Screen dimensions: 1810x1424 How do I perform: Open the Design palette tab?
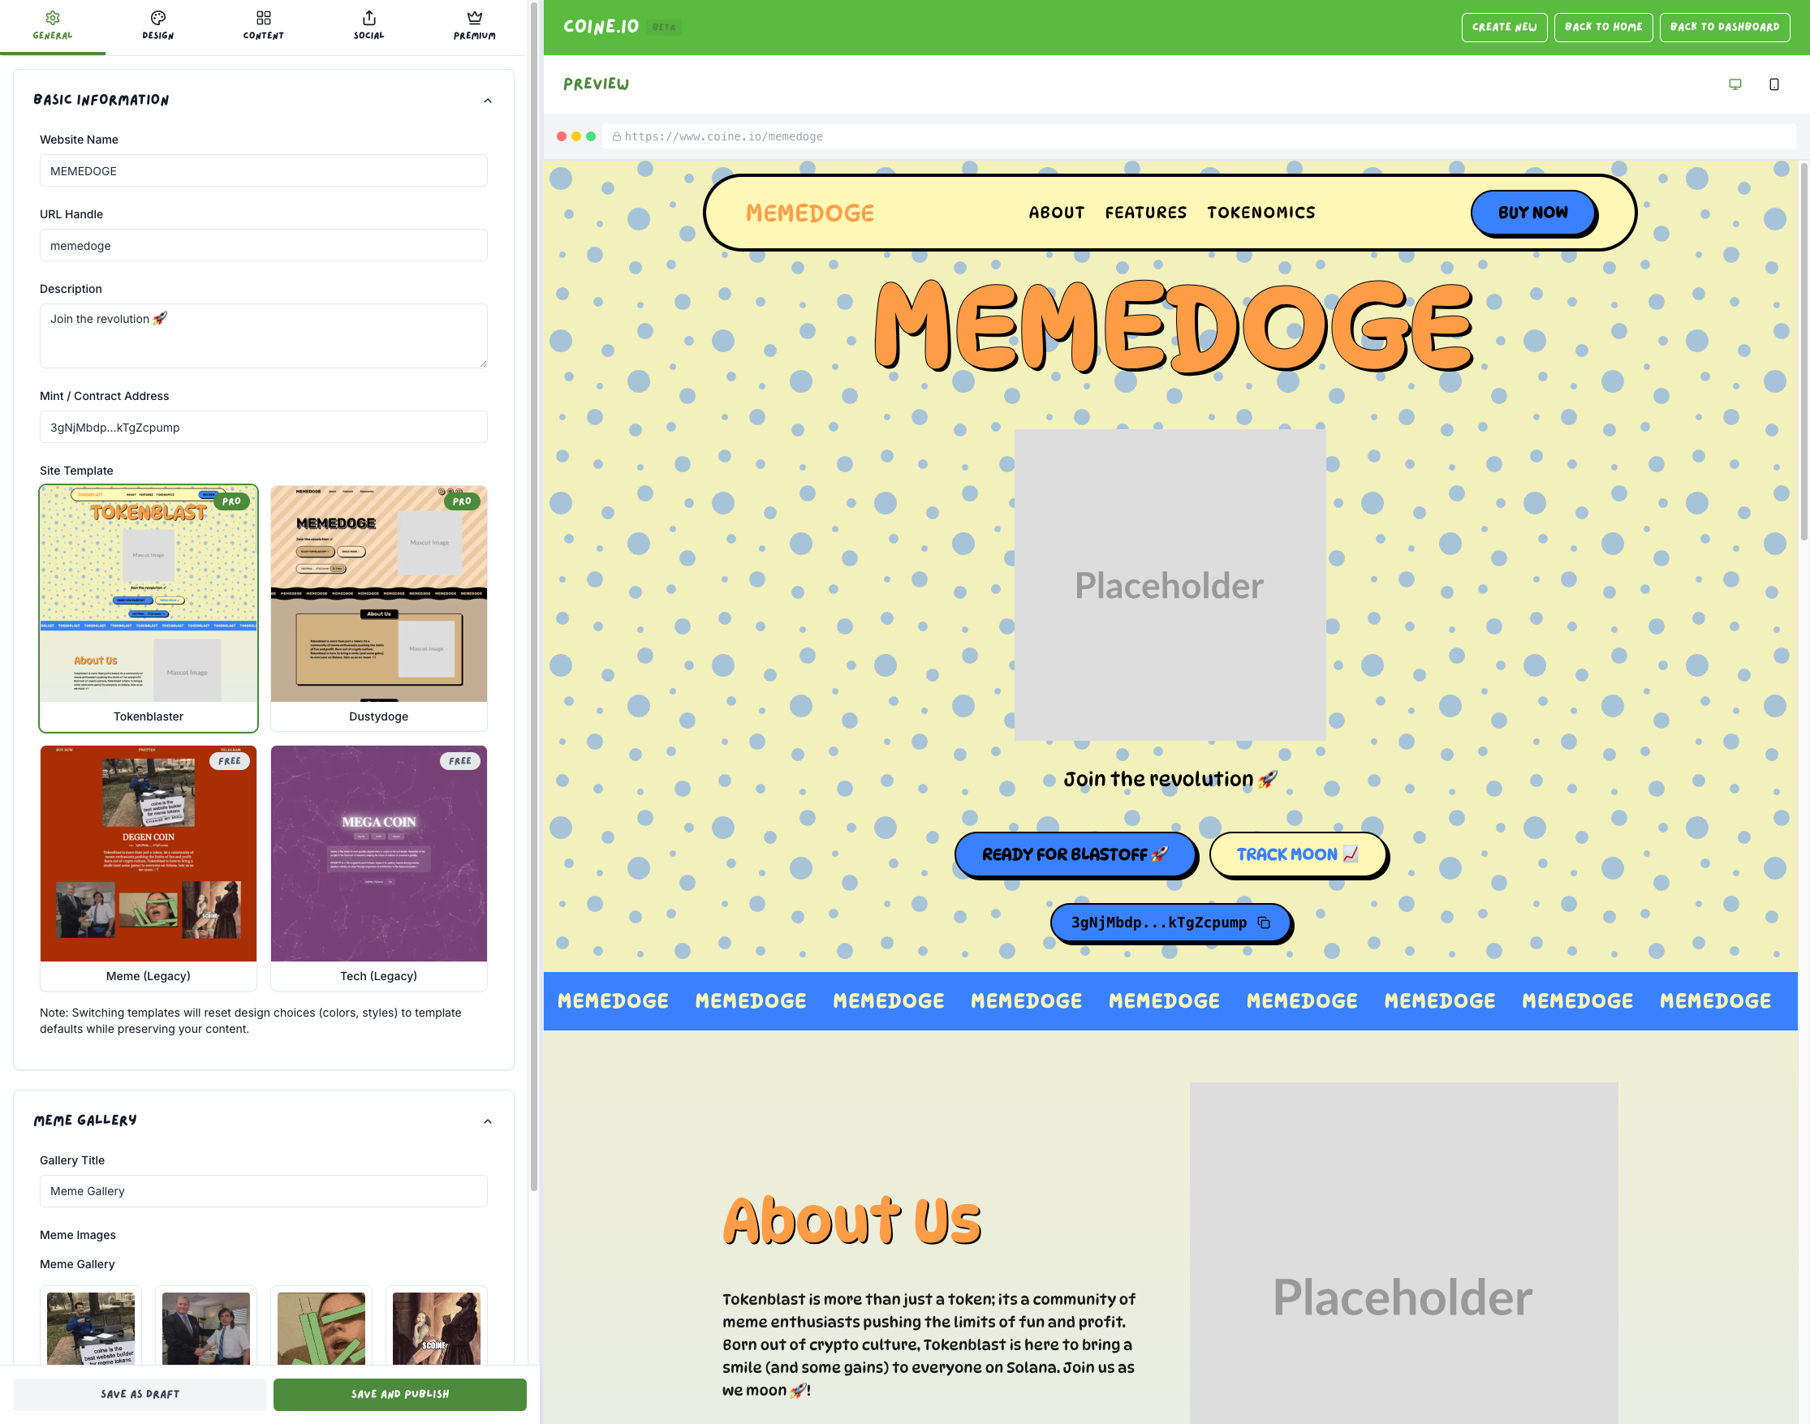point(157,25)
